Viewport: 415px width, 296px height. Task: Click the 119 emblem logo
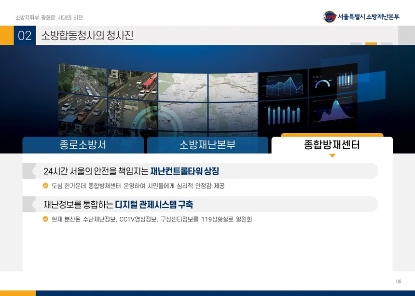click(x=330, y=17)
